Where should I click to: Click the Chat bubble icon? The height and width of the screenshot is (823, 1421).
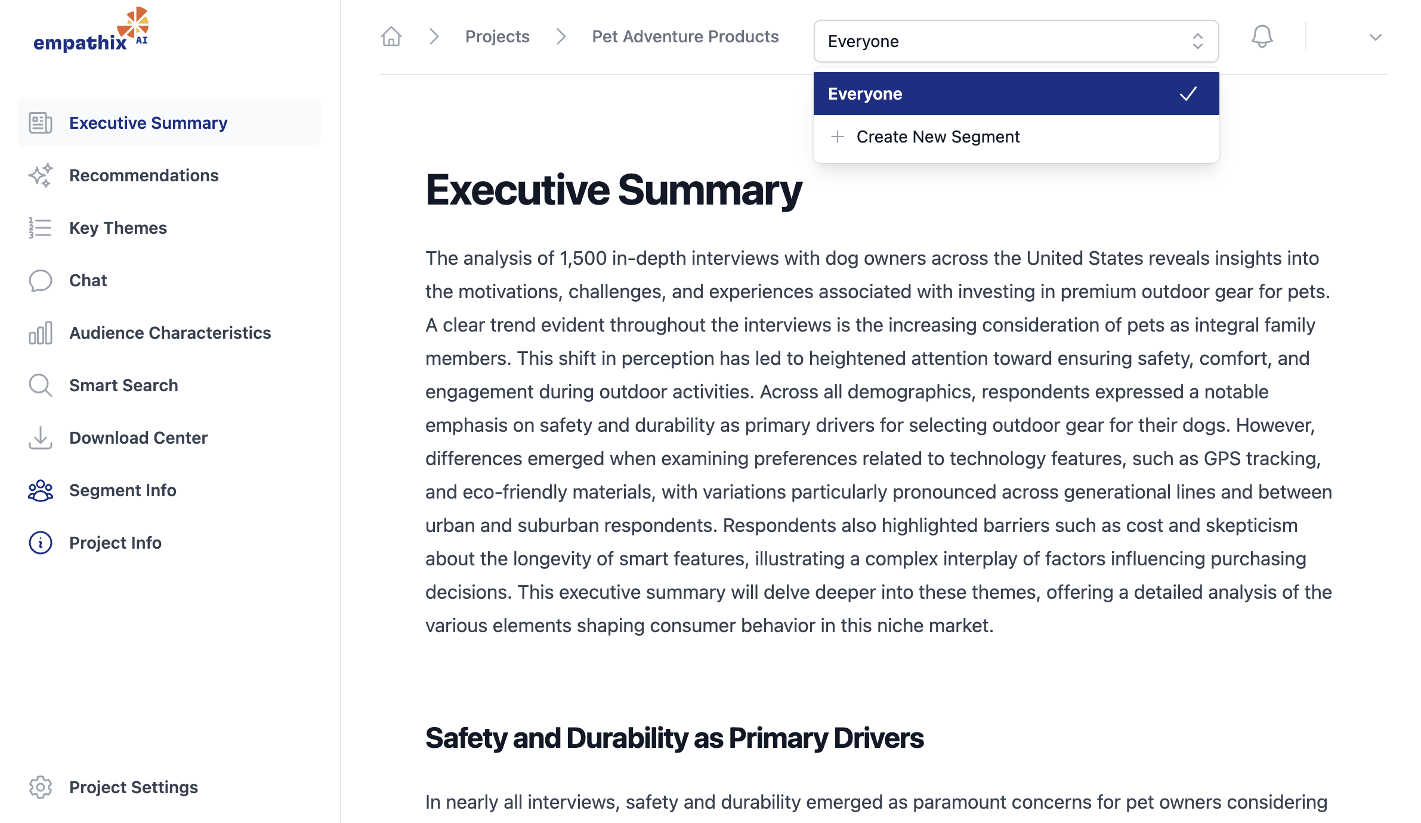pos(41,280)
